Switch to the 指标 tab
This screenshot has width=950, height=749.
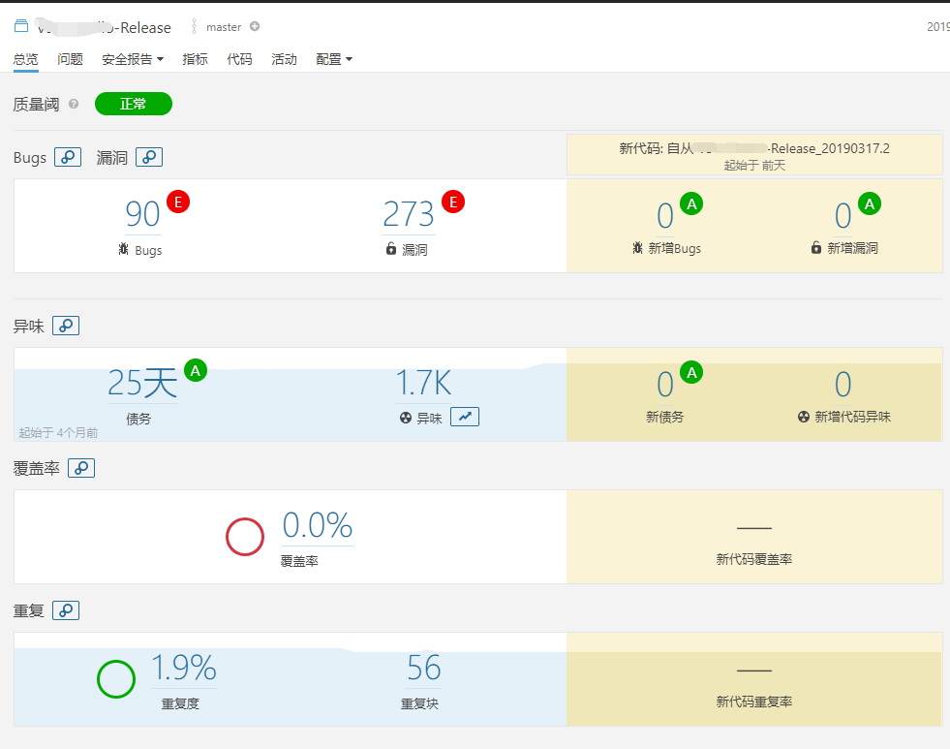click(195, 59)
